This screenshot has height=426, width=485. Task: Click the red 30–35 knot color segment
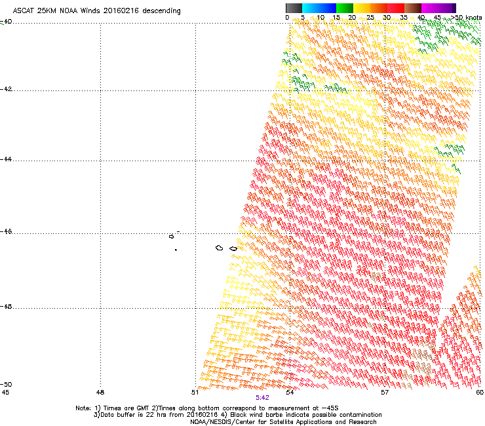(x=396, y=8)
